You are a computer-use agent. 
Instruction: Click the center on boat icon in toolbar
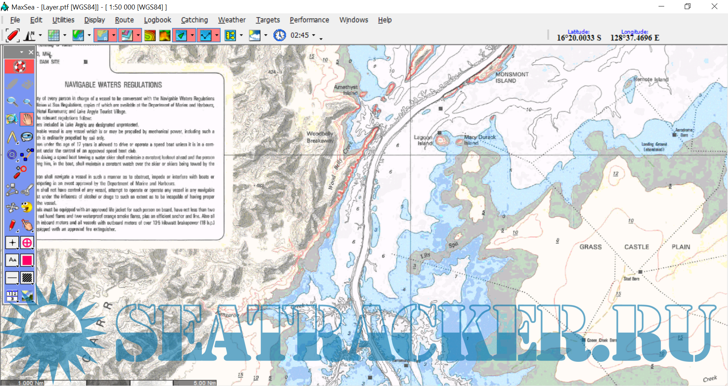click(13, 36)
